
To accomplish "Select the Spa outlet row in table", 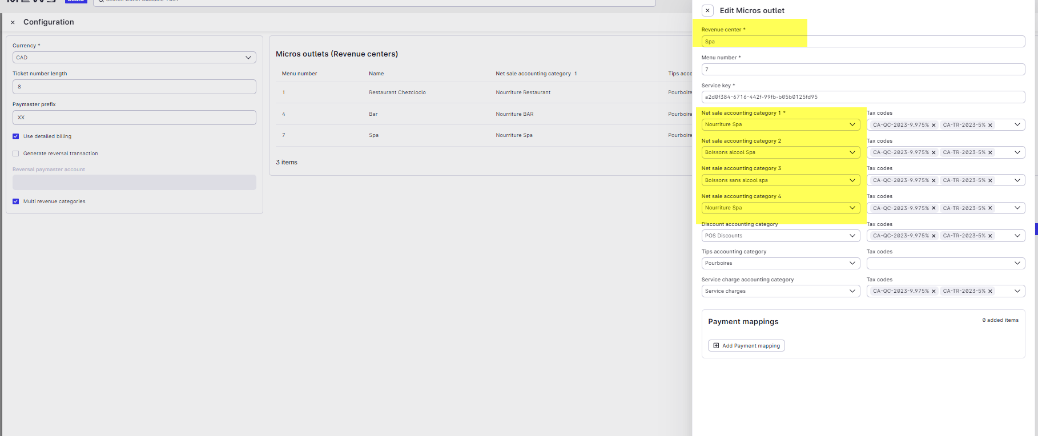I will (373, 135).
